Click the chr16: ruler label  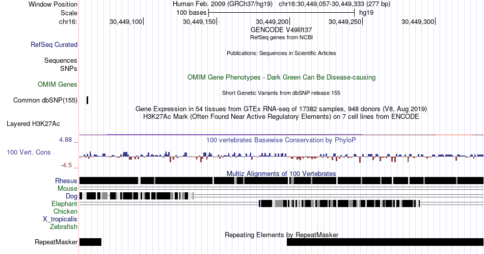click(68, 21)
